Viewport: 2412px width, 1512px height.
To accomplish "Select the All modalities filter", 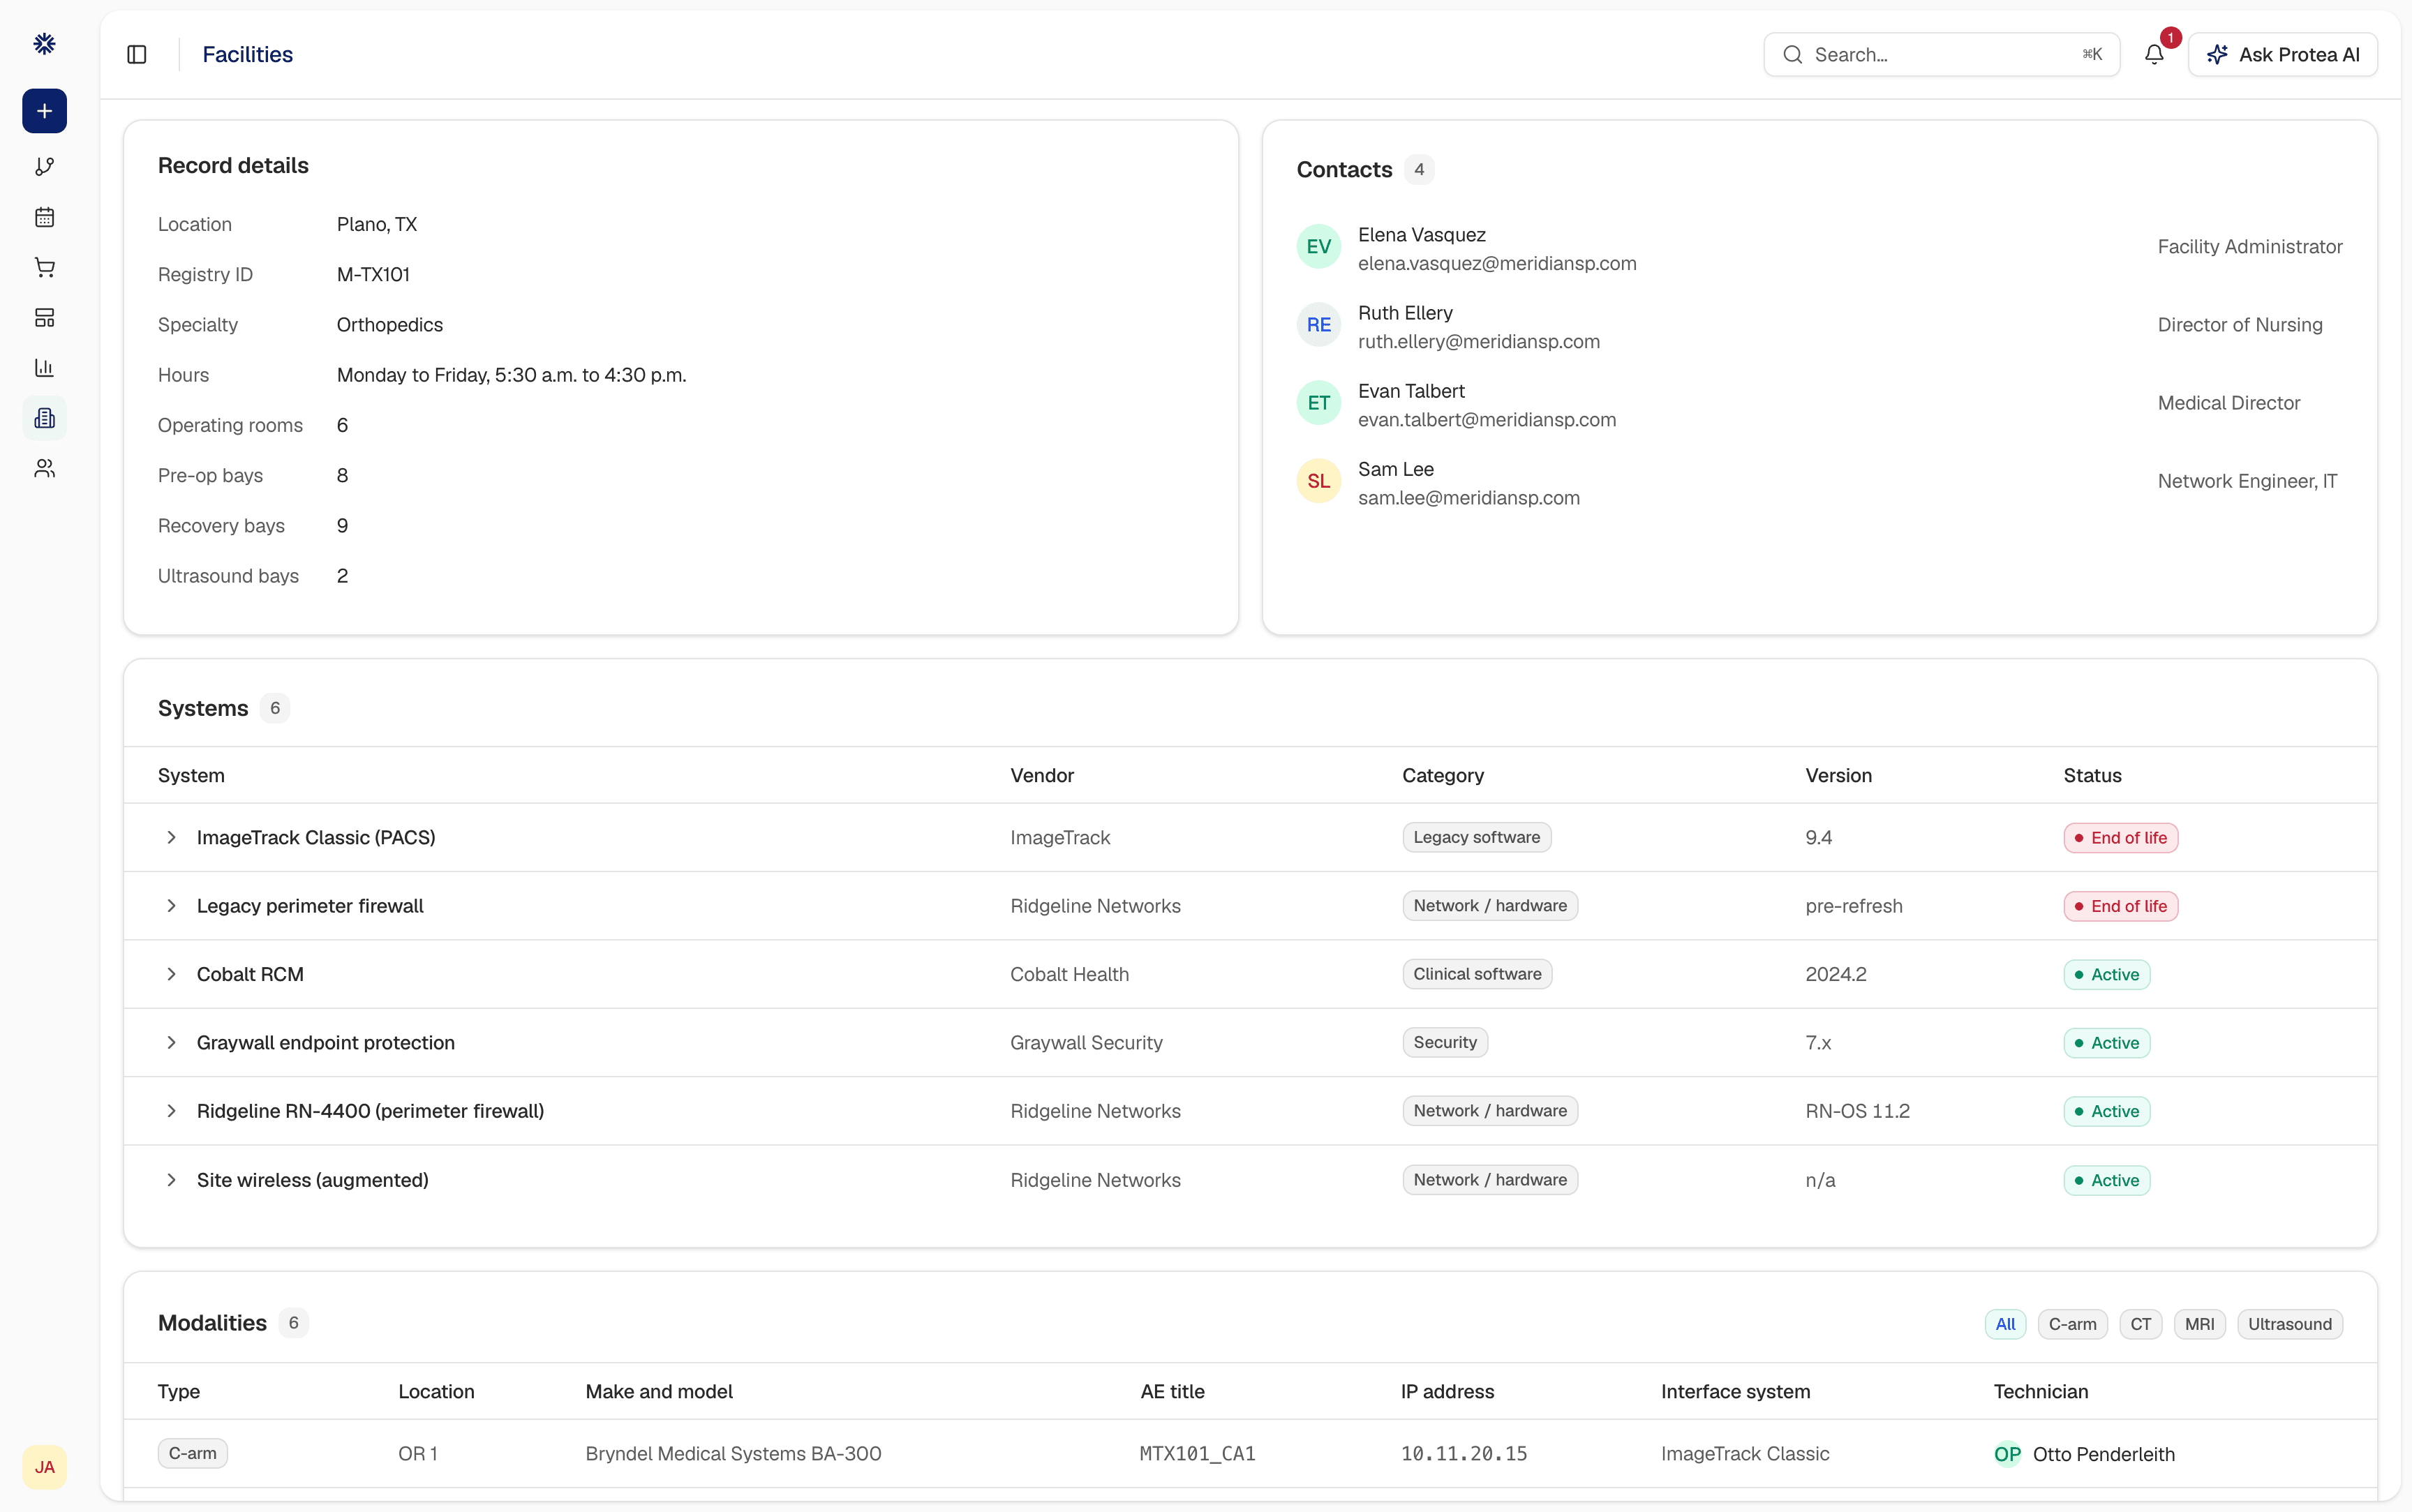I will 2005,1324.
